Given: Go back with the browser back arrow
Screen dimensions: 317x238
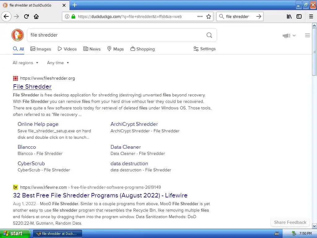Looking at the screenshot, I should coord(6,16).
